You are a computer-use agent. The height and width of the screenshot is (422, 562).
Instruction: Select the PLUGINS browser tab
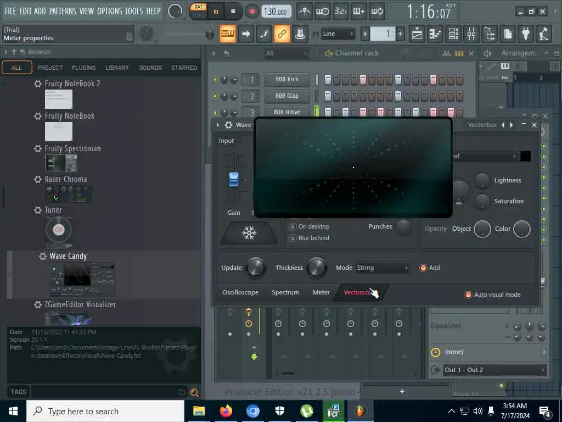pos(83,68)
